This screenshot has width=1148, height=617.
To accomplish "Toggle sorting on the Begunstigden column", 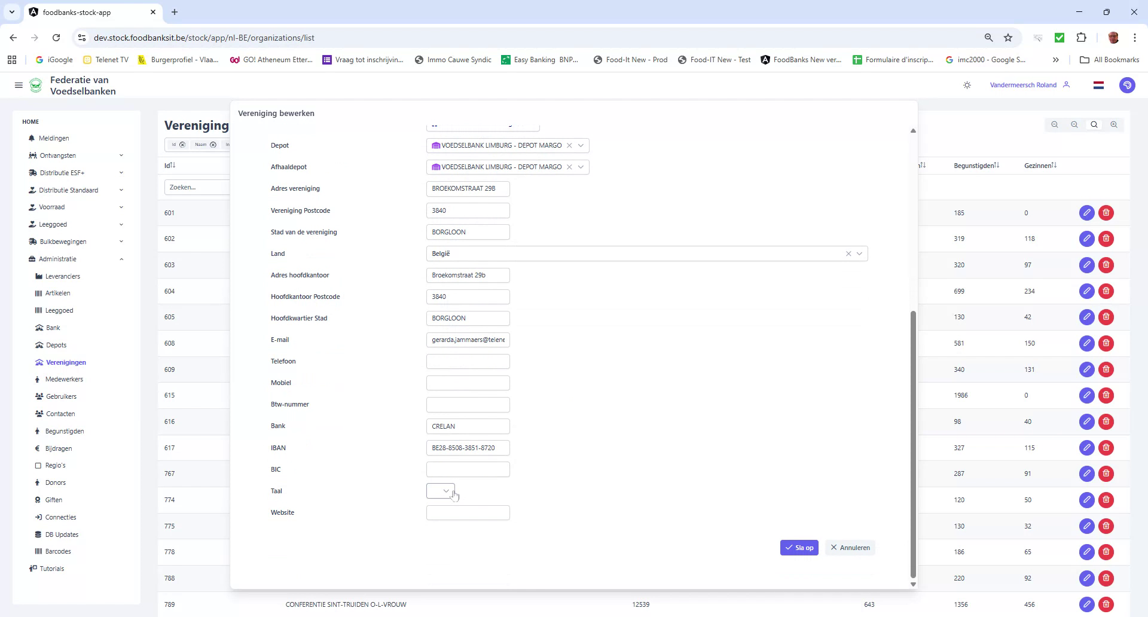I will (x=997, y=165).
